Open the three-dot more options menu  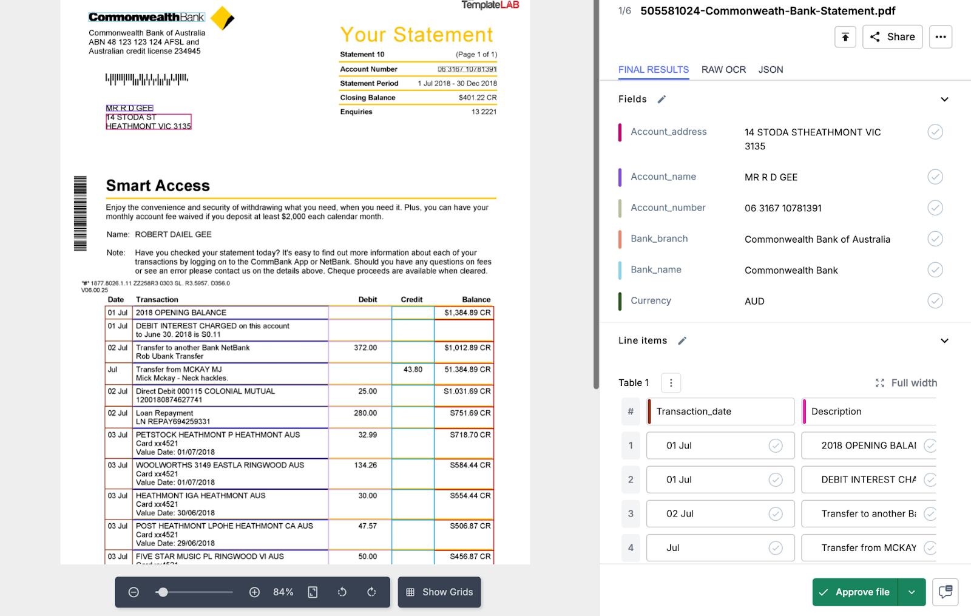(940, 37)
